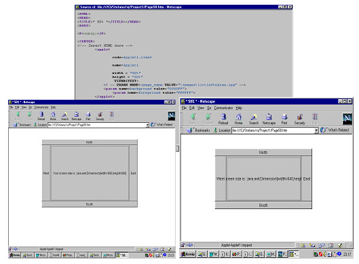Open Communicator menu in right Netscape window

click(224, 108)
